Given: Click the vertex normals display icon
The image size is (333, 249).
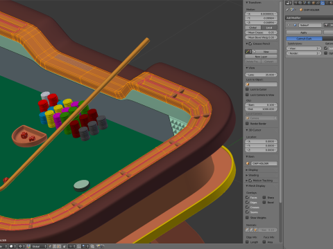Looking at the screenshot, I should coord(247,230).
